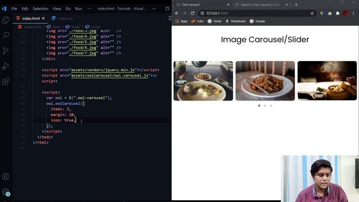Switch to the index.html editor tab
This screenshot has width=359, height=202.
pyautogui.click(x=31, y=19)
